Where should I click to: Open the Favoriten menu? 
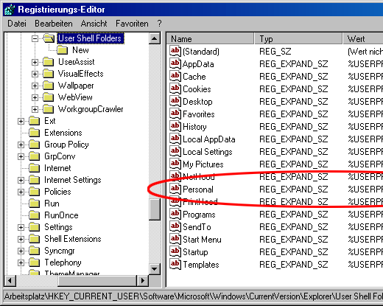pyautogui.click(x=132, y=24)
